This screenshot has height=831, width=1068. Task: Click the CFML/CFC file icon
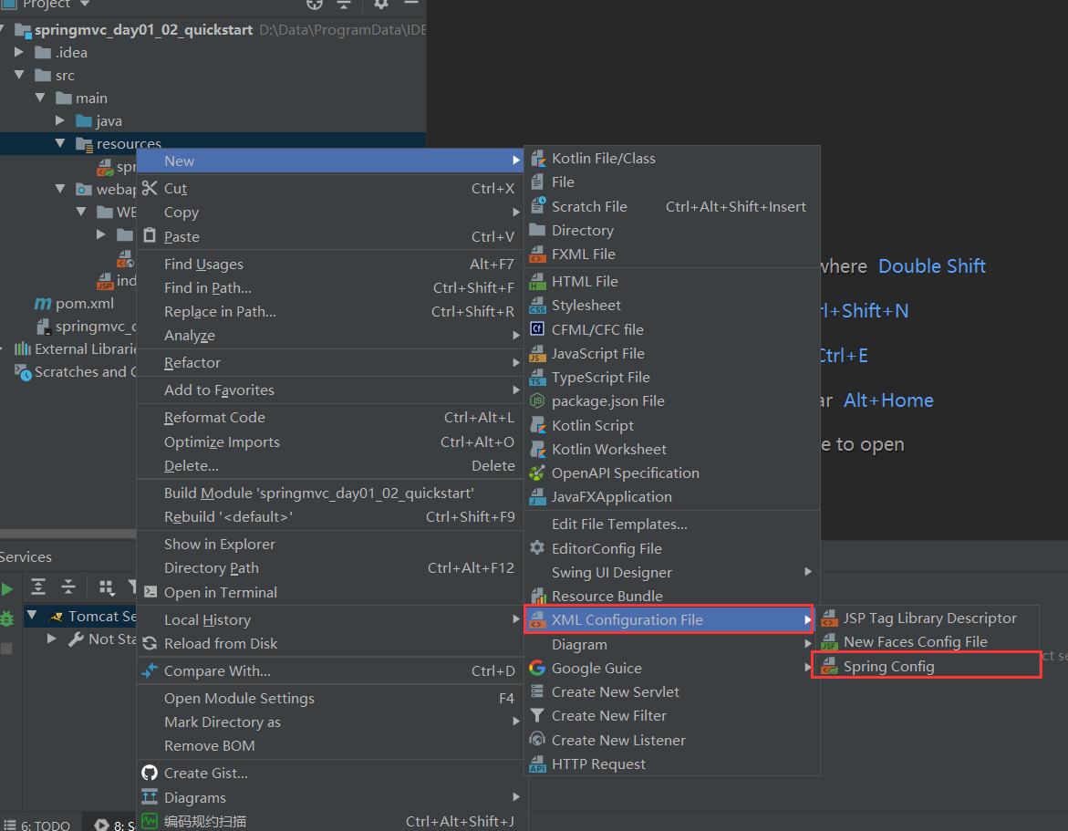pyautogui.click(x=537, y=329)
